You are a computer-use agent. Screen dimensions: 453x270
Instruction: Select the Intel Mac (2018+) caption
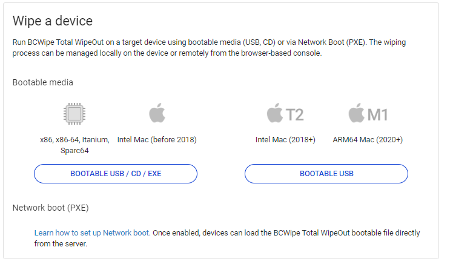285,140
